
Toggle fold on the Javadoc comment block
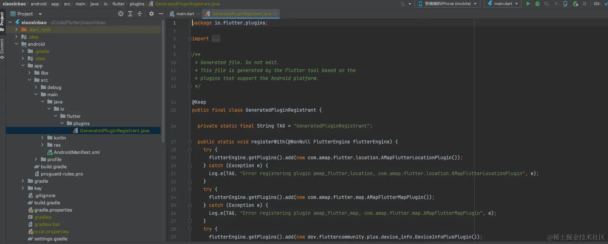(x=190, y=54)
